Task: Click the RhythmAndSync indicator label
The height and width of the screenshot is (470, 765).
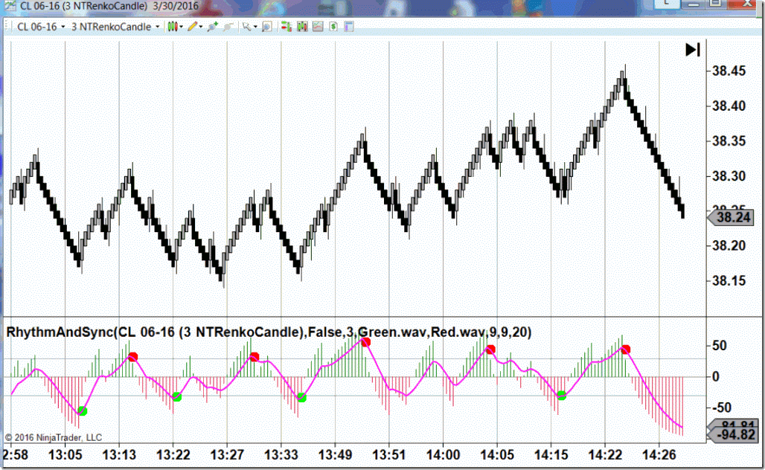Action: pyautogui.click(x=269, y=332)
